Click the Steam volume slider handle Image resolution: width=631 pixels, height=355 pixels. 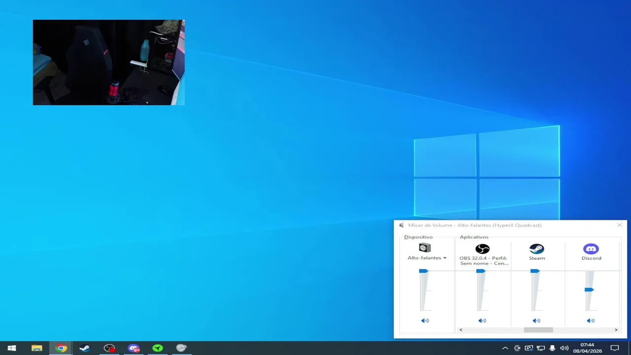click(x=535, y=271)
